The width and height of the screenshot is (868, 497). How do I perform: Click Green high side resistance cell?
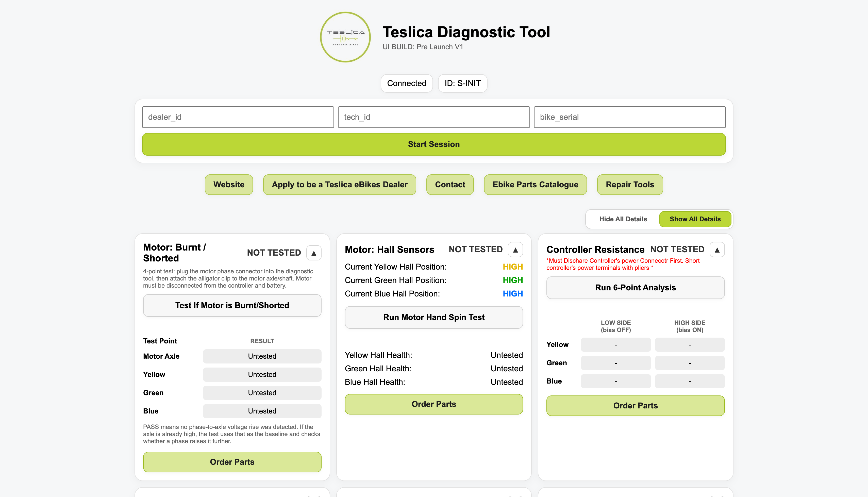click(x=690, y=363)
